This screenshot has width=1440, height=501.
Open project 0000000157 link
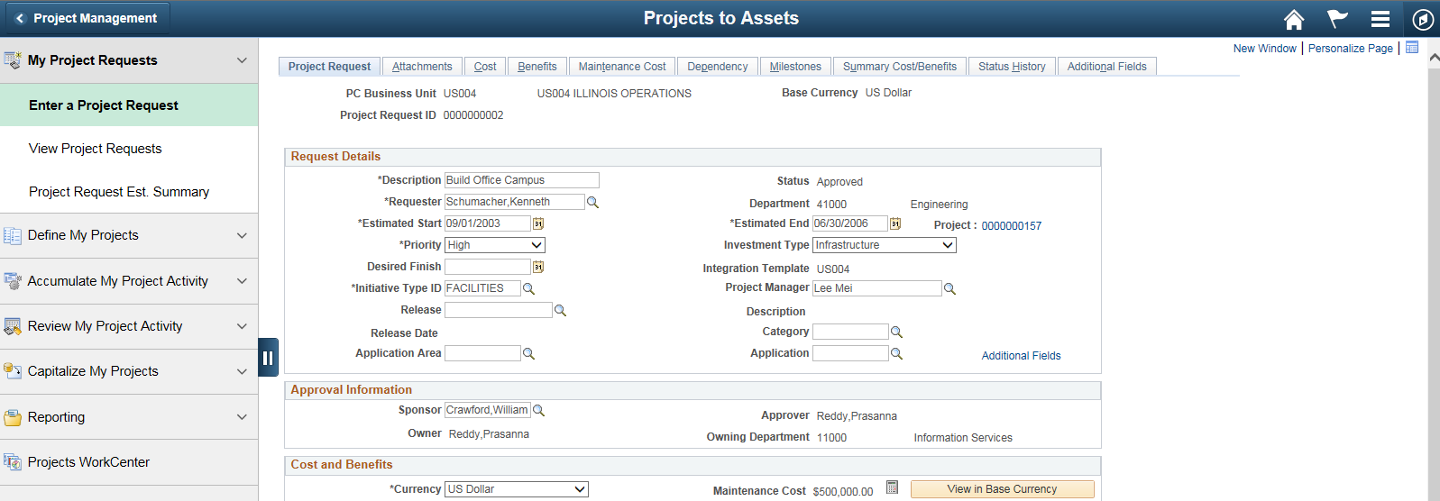pyautogui.click(x=1011, y=226)
